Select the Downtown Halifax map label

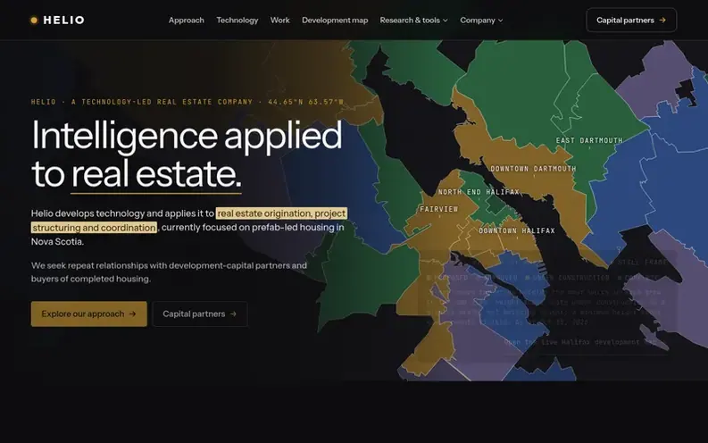coord(517,230)
